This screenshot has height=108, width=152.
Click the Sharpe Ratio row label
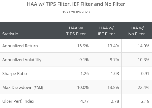(x=15, y=74)
